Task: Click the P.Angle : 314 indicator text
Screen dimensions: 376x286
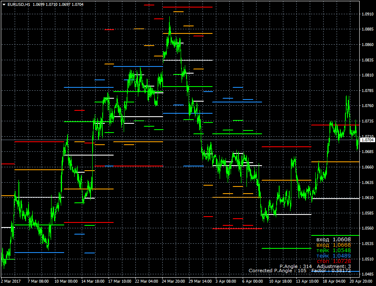Action: tap(296, 266)
